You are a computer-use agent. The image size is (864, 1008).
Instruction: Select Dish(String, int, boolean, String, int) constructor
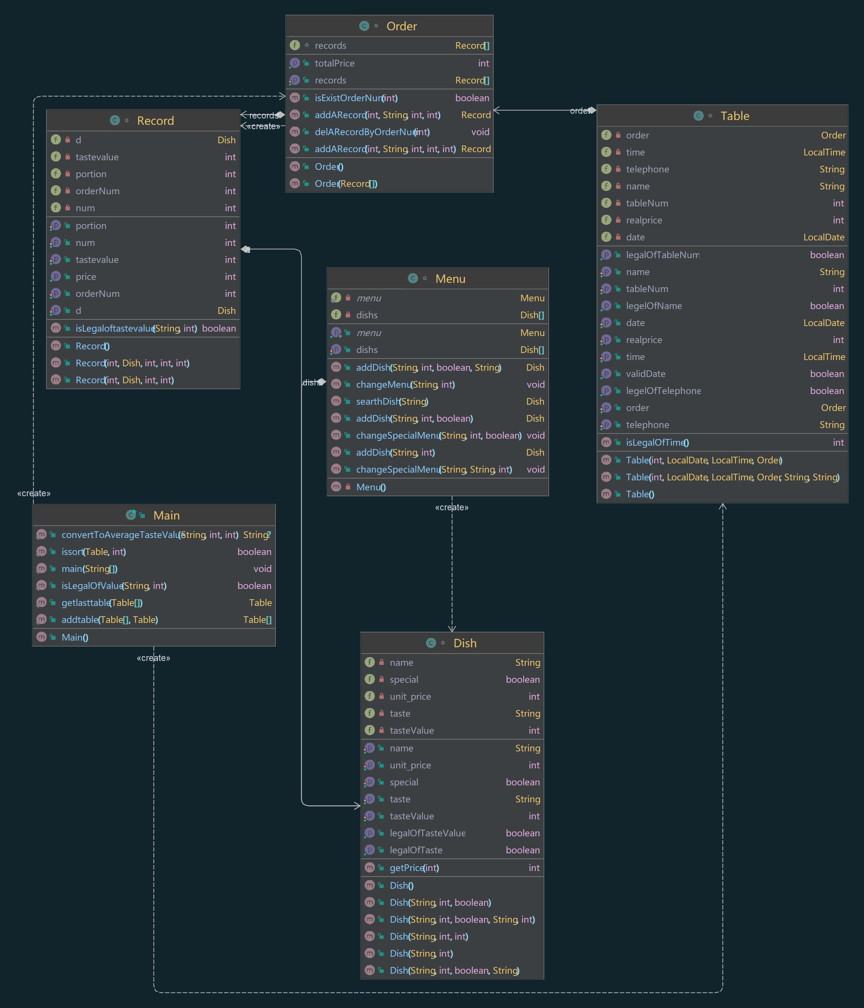point(462,919)
